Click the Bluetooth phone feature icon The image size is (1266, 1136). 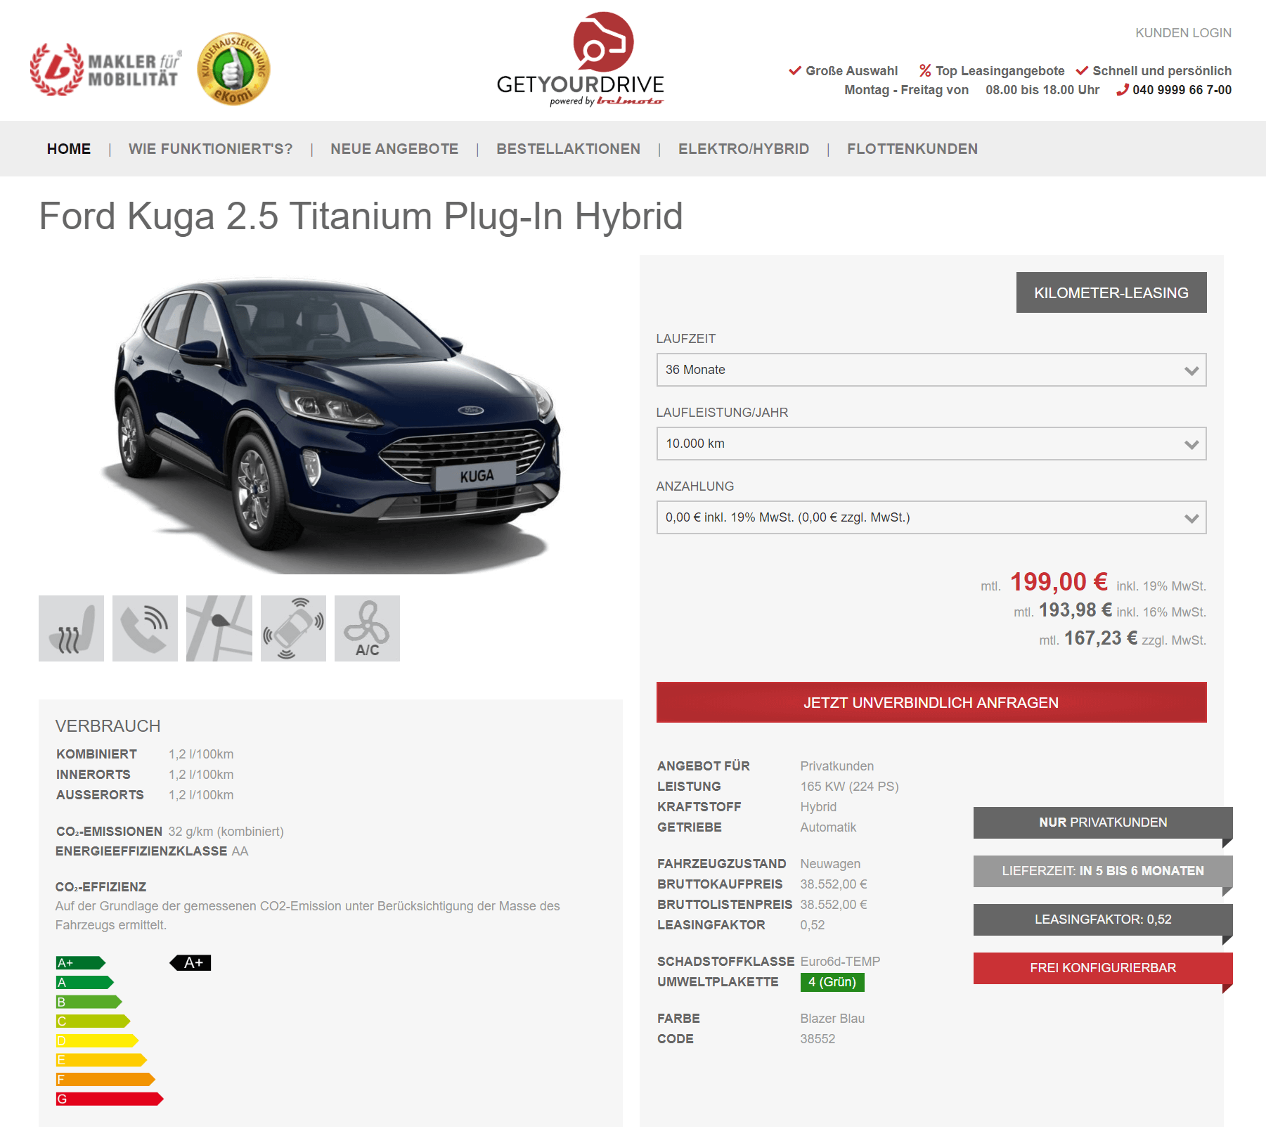pyautogui.click(x=145, y=628)
